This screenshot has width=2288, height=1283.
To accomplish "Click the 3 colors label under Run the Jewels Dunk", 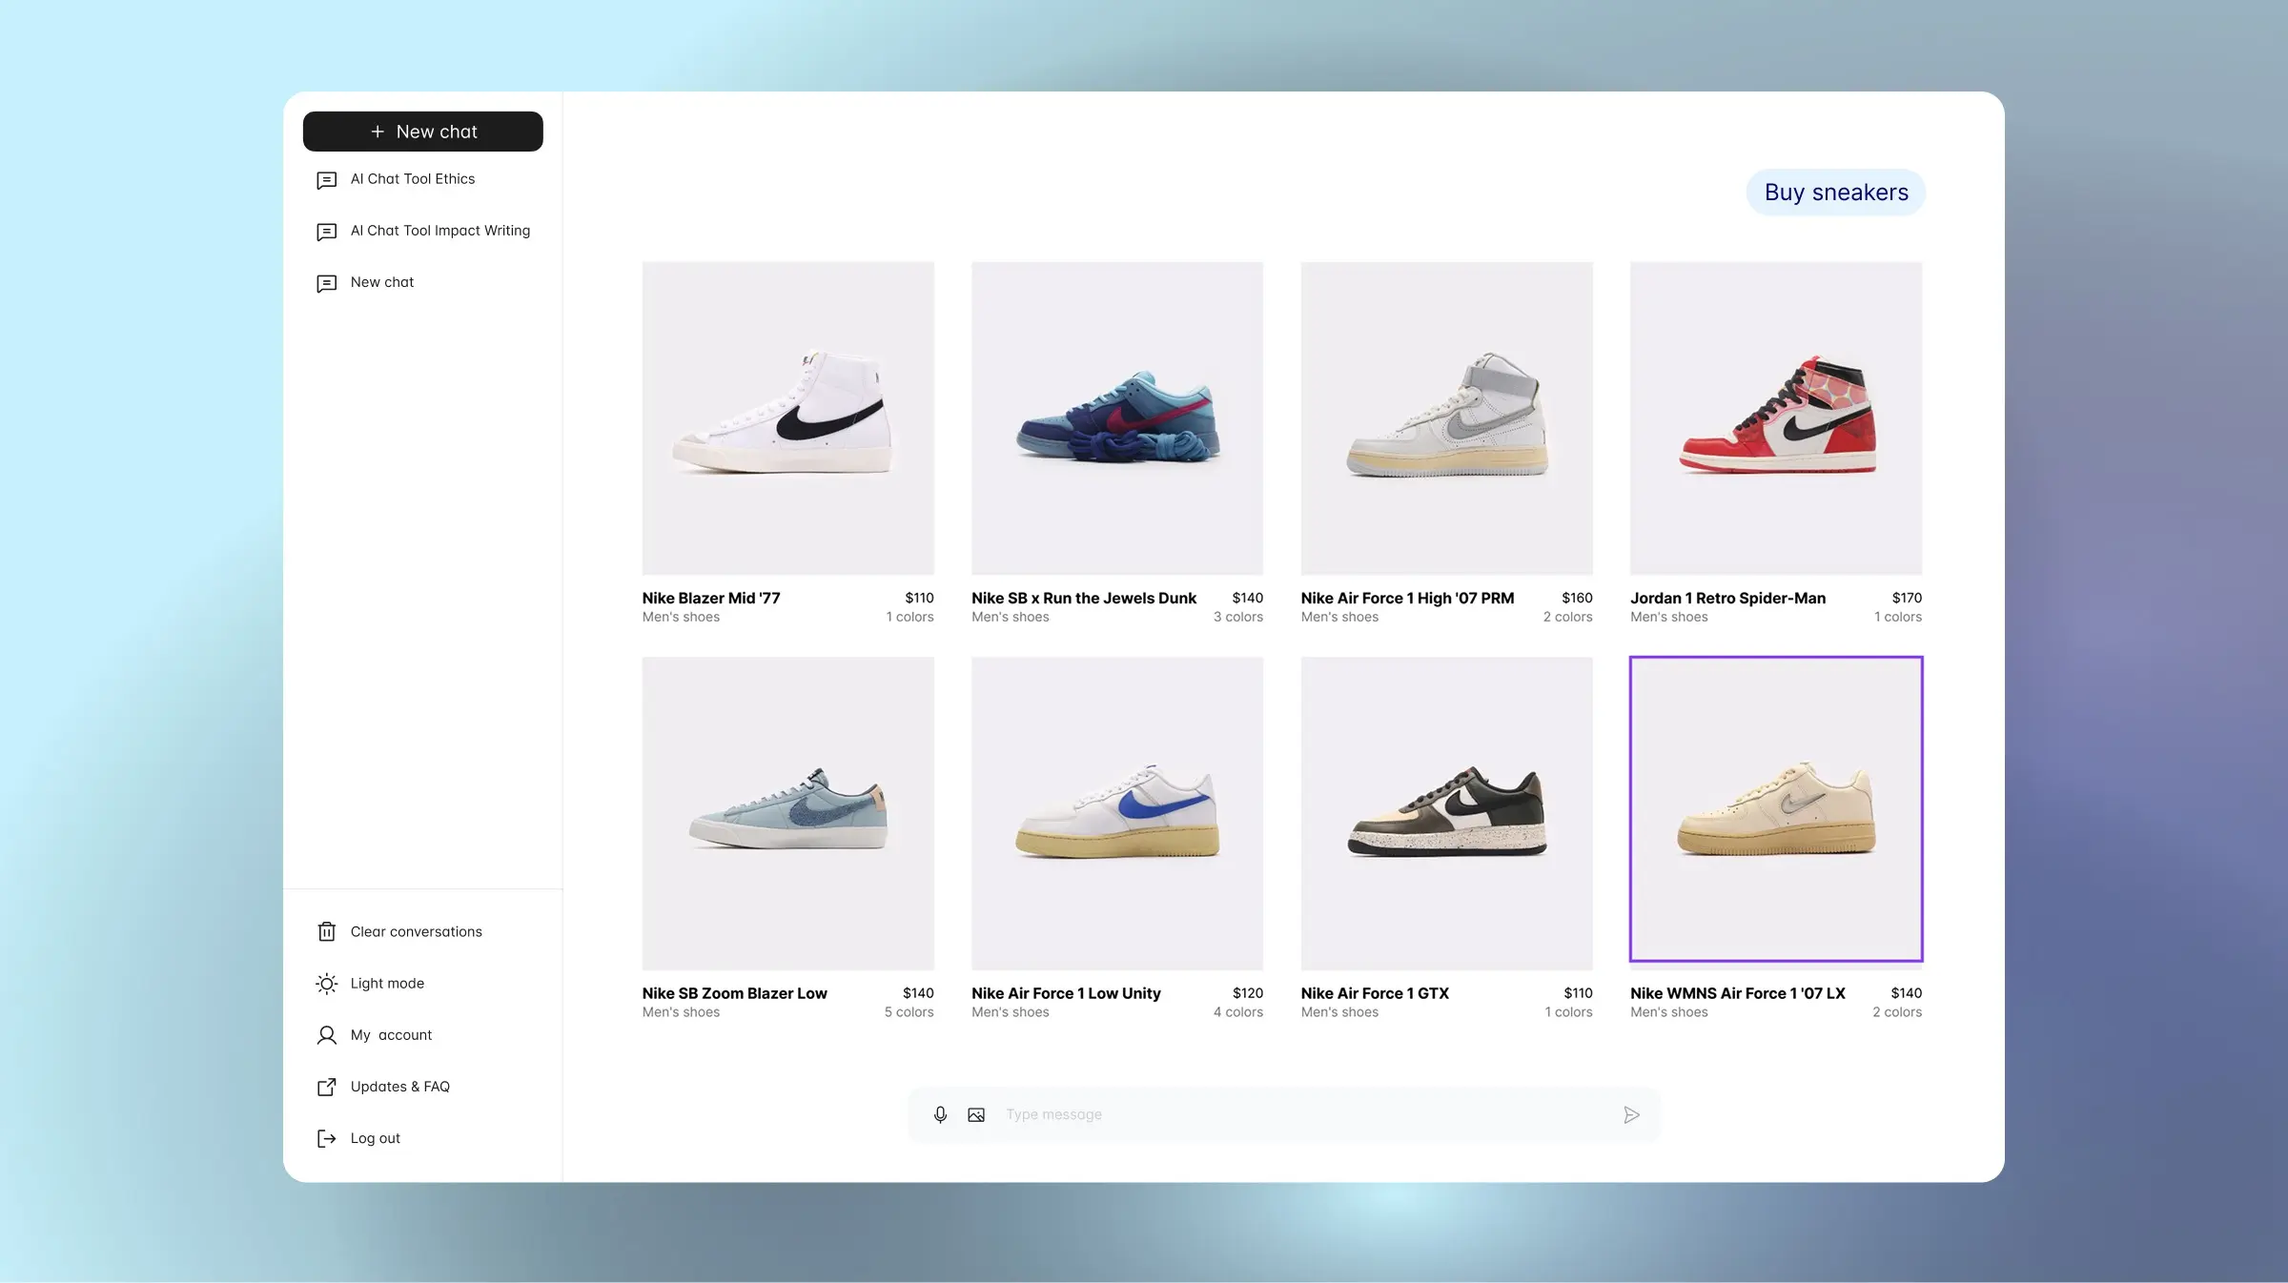I will point(1237,617).
